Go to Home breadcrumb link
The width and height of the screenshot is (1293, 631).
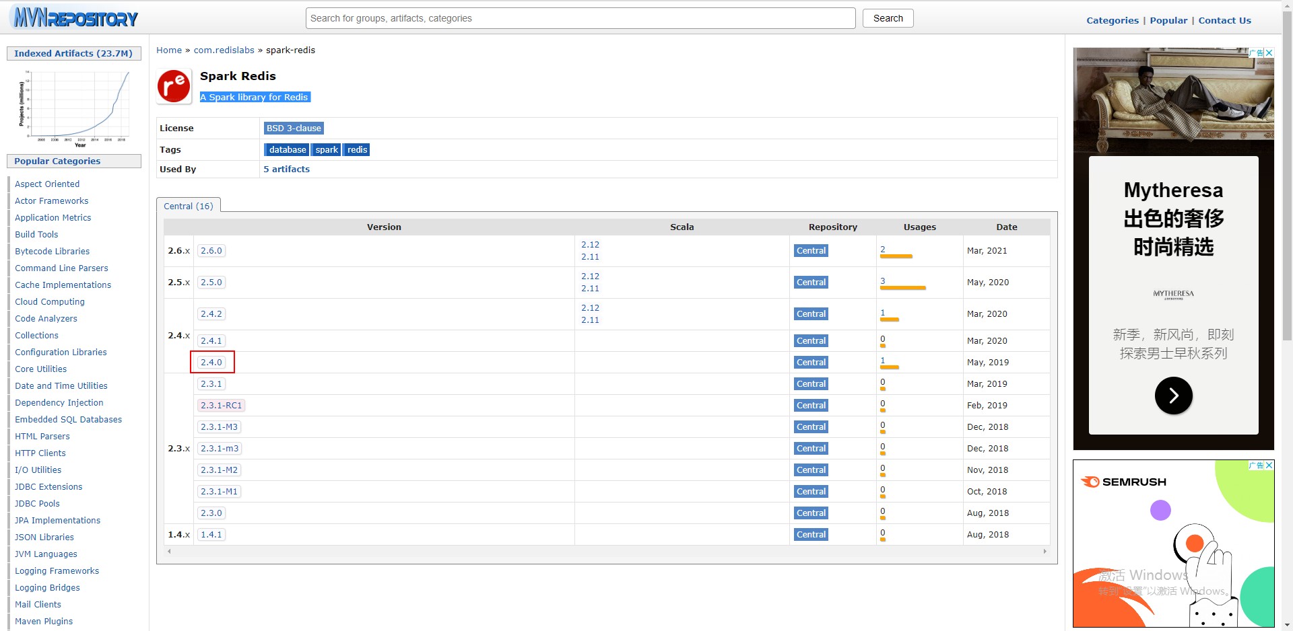click(x=169, y=50)
